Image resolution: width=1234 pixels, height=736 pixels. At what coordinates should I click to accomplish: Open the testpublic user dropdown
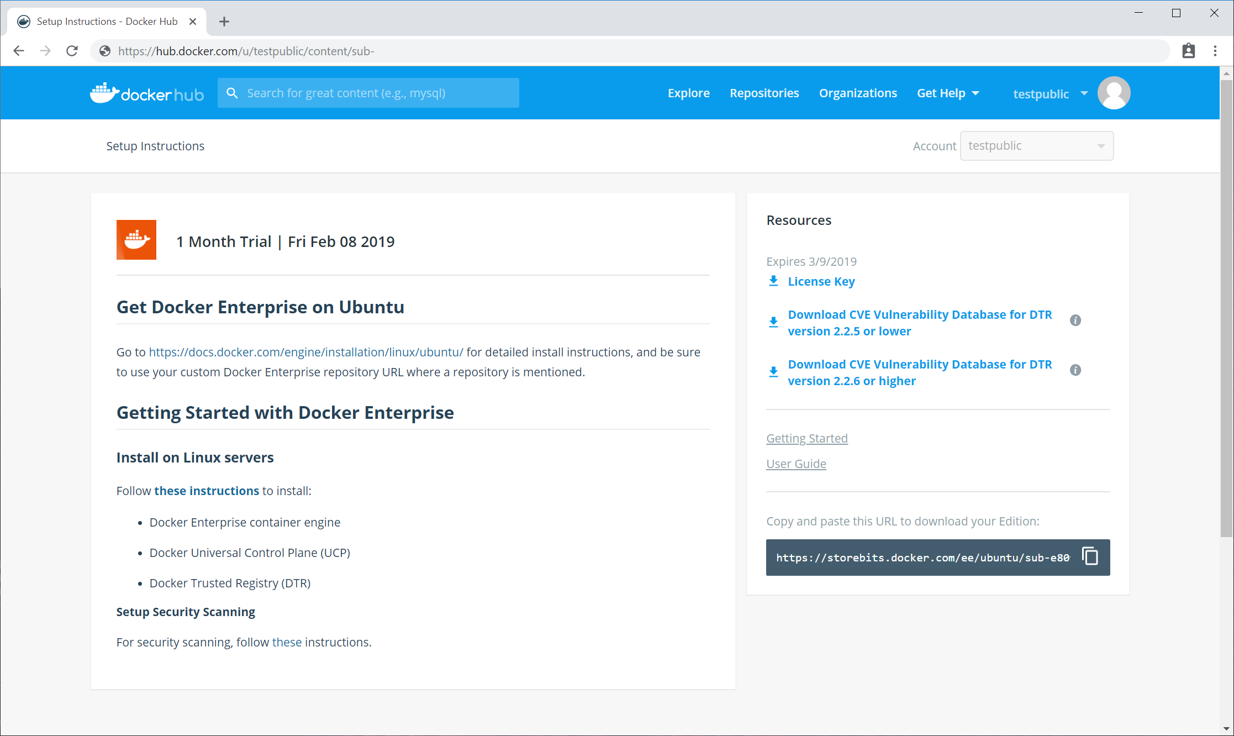1050,94
